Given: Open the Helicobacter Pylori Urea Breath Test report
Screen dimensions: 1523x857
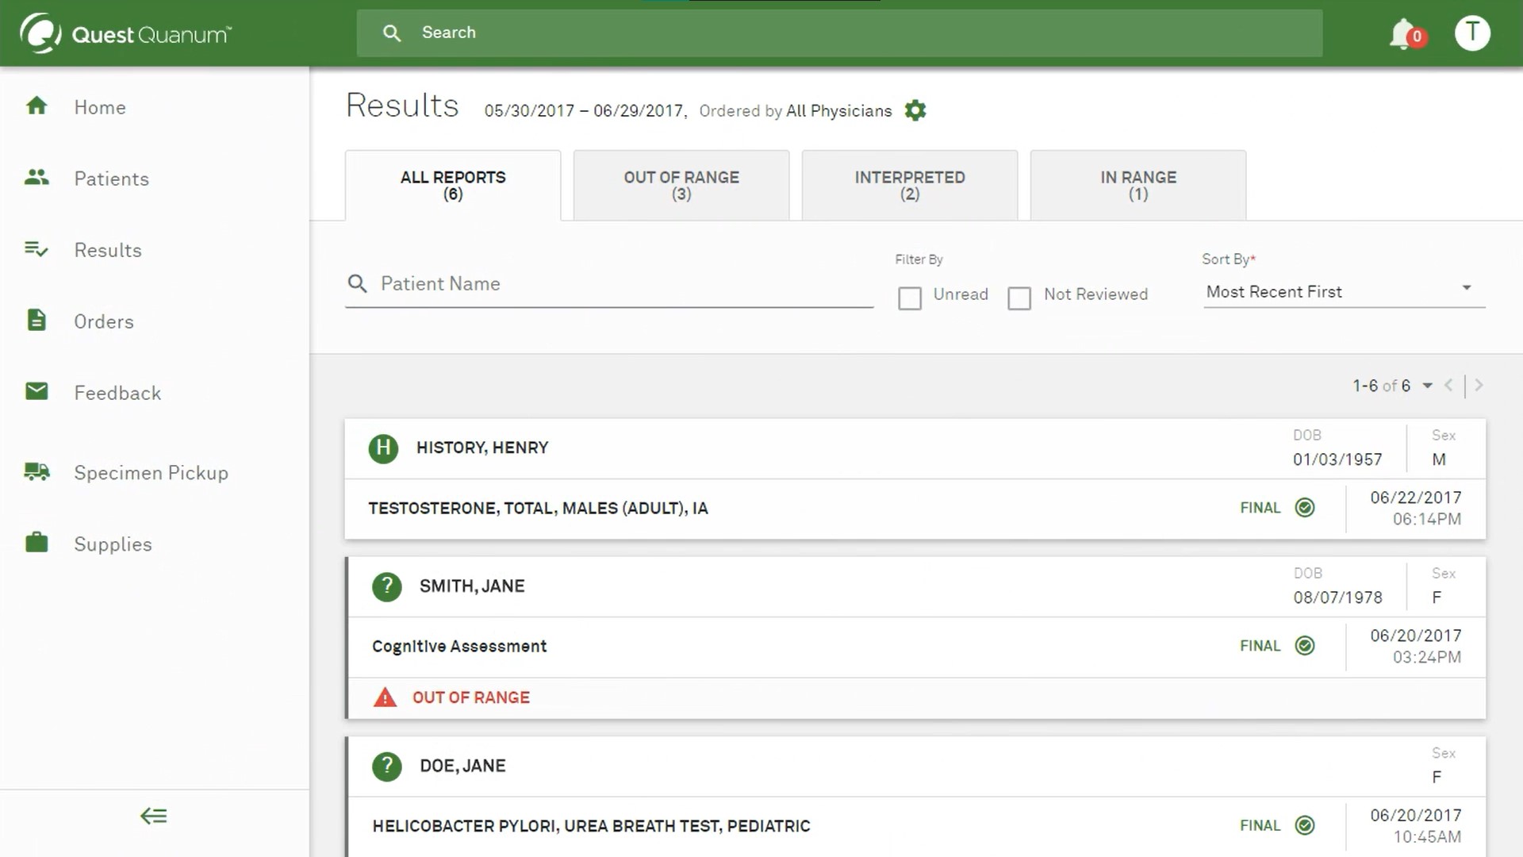Looking at the screenshot, I should click(x=591, y=826).
